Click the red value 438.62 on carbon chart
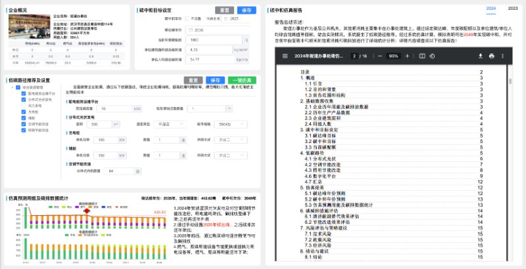Screen dimensions: 526x269 pos(160,212)
